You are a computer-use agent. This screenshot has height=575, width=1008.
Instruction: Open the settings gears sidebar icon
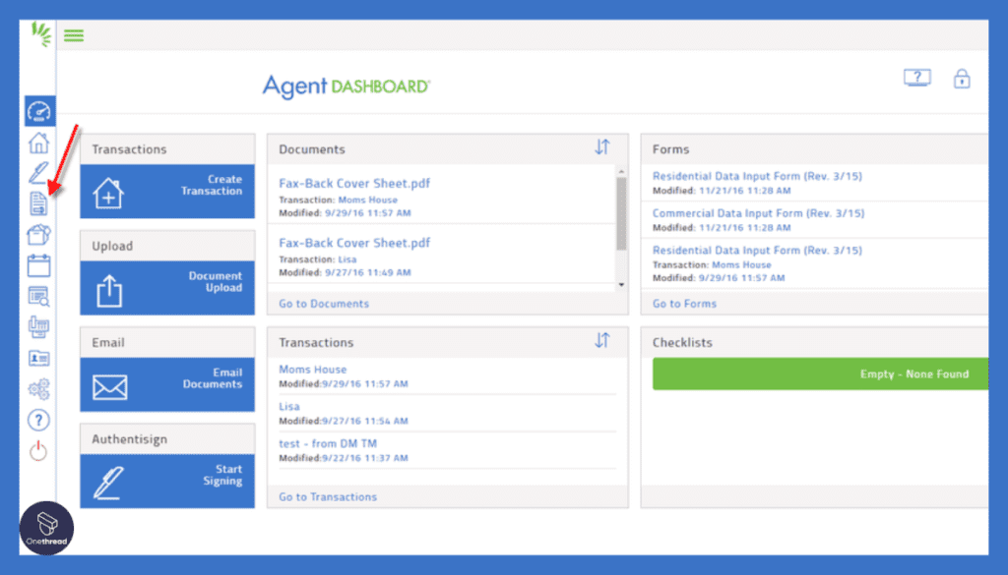[x=38, y=389]
